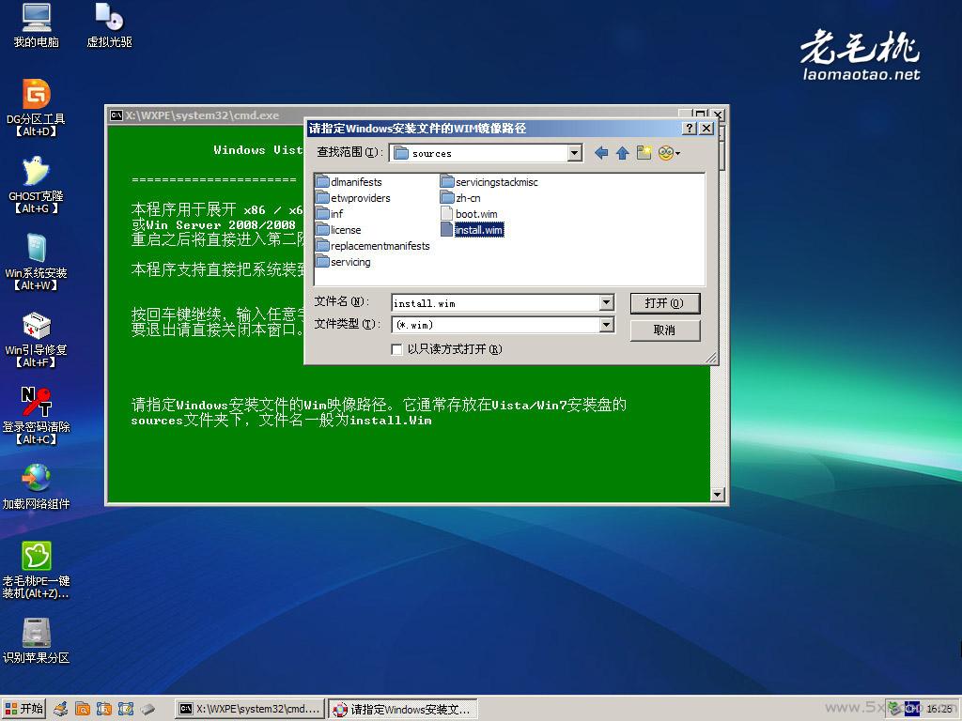Open DG分区工具 desktop shortcut
This screenshot has width=962, height=721.
36,95
